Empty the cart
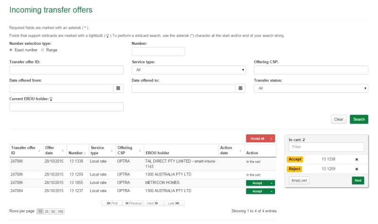Screen dimensions: 378x224 tap(299, 181)
